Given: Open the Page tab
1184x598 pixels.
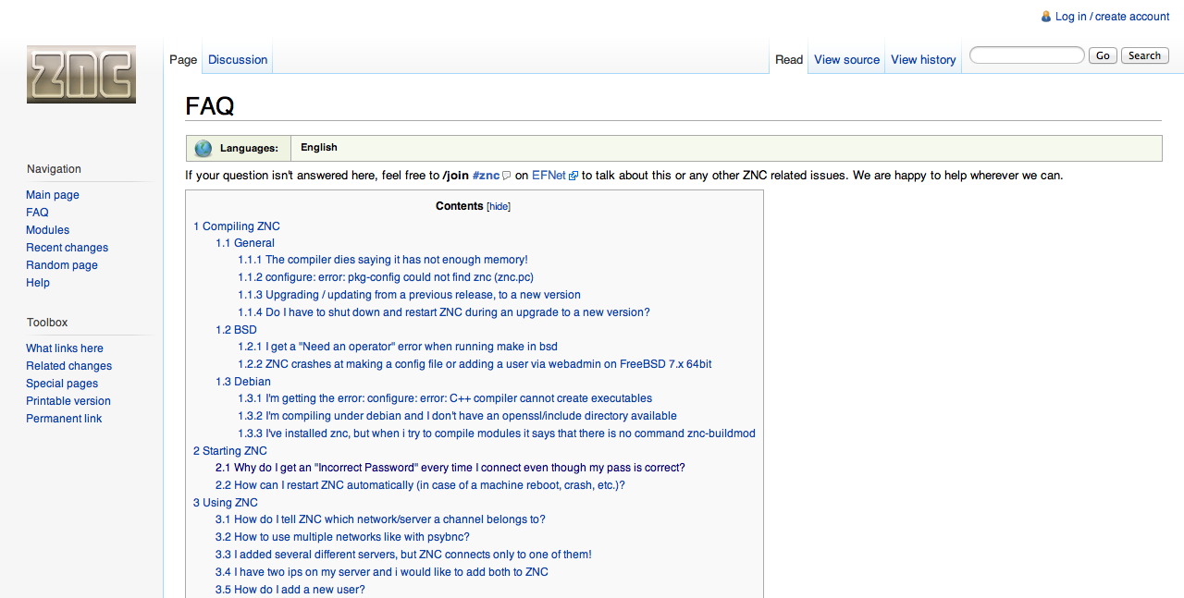Looking at the screenshot, I should click(183, 59).
